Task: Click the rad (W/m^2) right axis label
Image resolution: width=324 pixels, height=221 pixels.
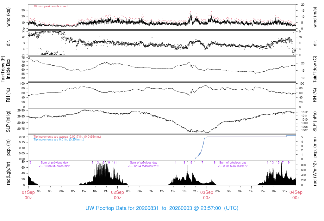Action: (315, 173)
